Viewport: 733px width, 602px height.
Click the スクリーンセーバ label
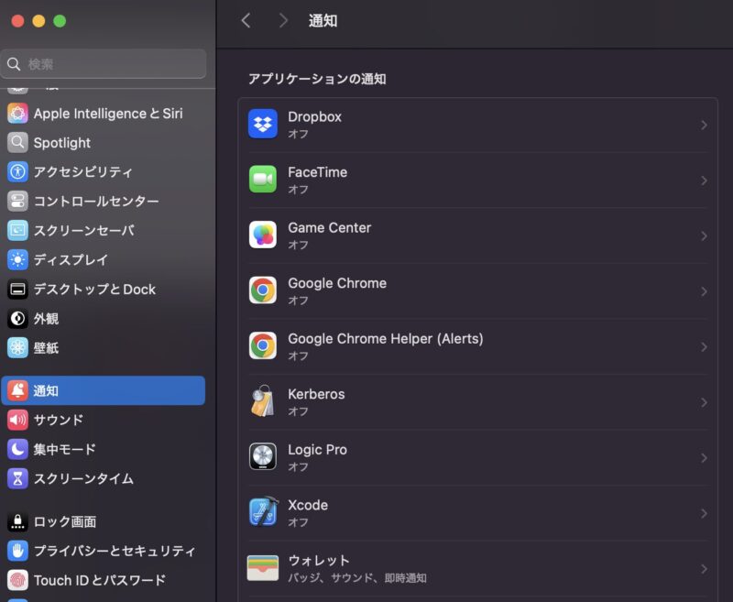[x=84, y=230]
